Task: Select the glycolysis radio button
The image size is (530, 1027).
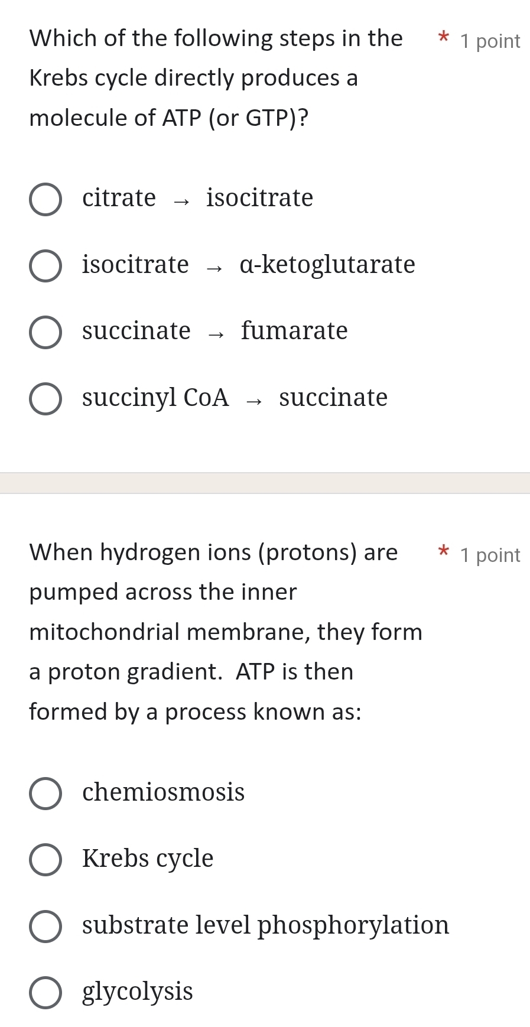Action: coord(45,992)
